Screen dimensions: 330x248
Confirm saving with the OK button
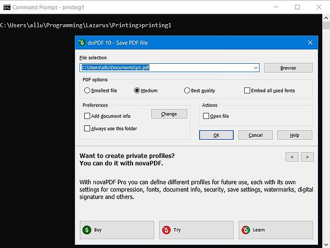(216, 135)
